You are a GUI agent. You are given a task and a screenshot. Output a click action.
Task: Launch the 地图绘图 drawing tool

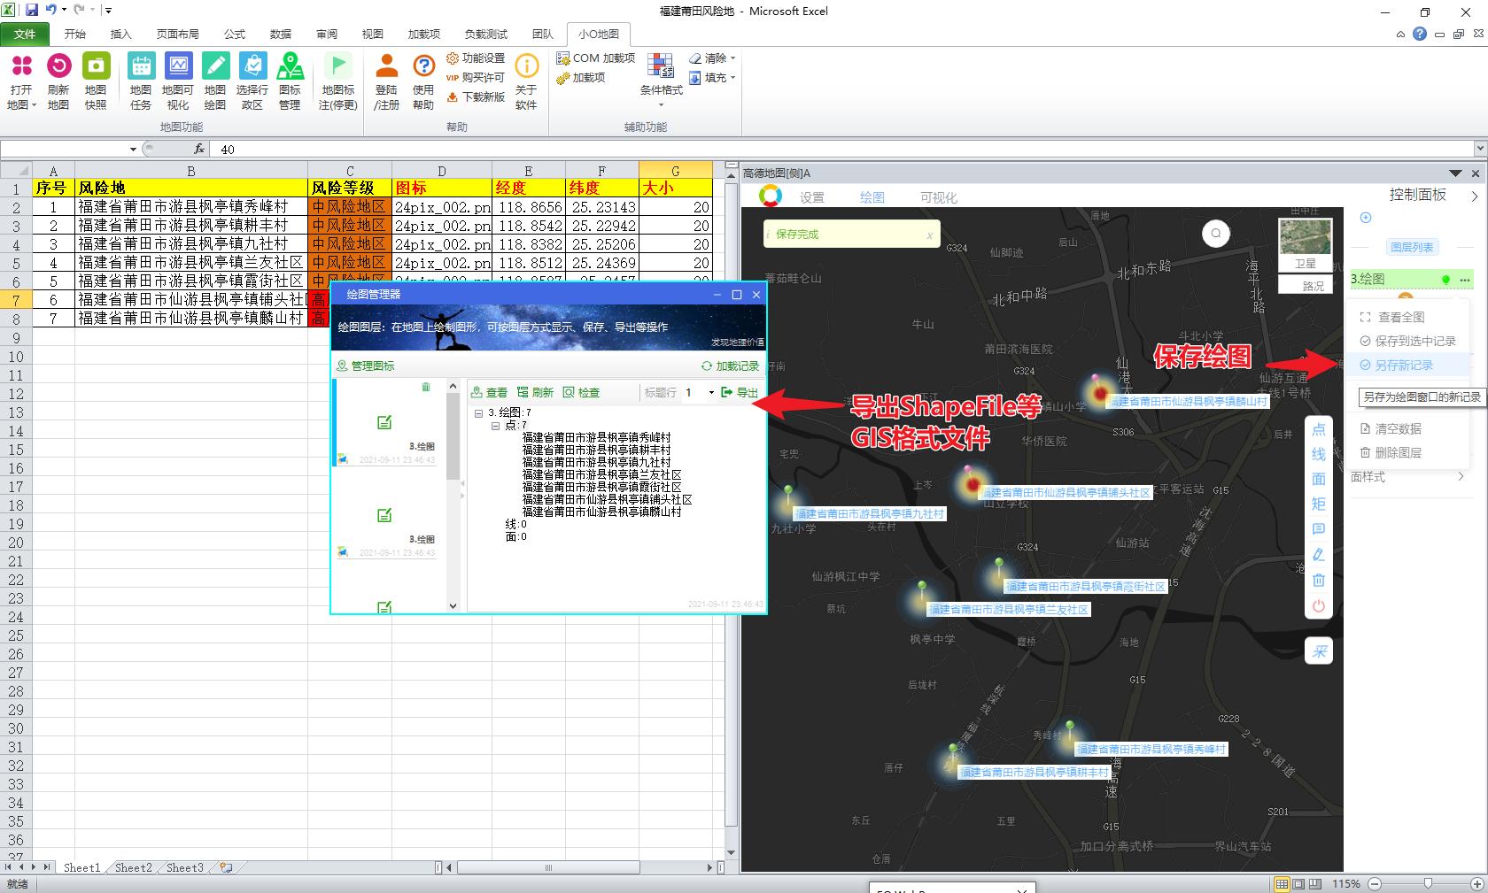[214, 80]
